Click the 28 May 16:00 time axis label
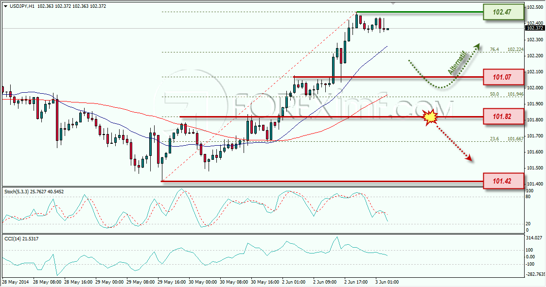This screenshot has width=546, height=287. click(x=78, y=282)
